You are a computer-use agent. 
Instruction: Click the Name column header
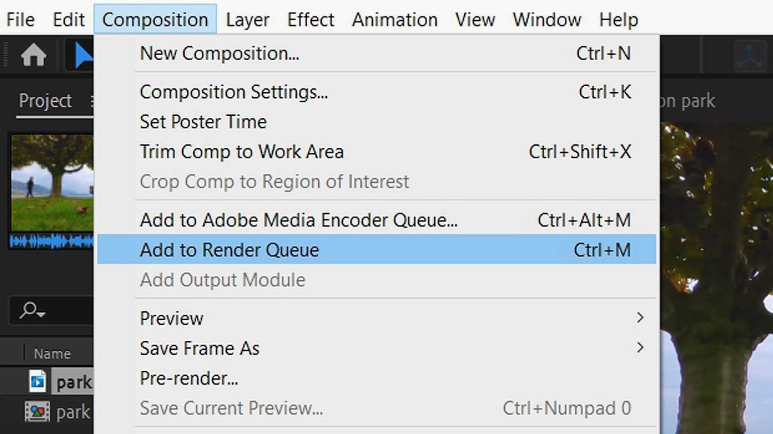pos(52,353)
